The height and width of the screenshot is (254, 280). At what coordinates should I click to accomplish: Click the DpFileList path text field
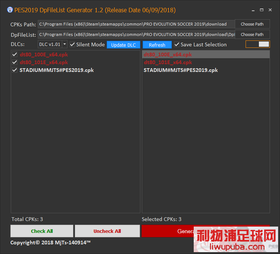pos(136,34)
